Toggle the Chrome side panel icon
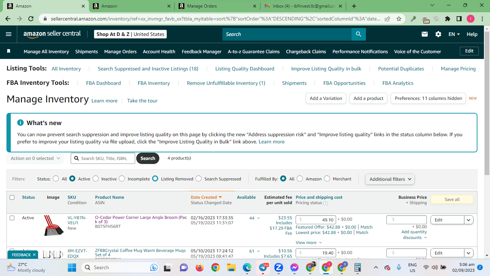 pyautogui.click(x=459, y=19)
